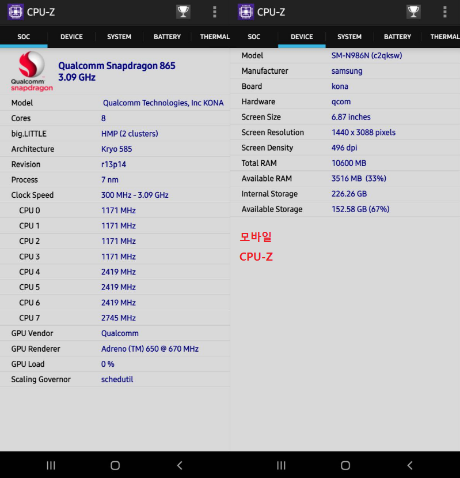Tap the CPU 3 row
This screenshot has height=478, width=460.
pos(115,257)
